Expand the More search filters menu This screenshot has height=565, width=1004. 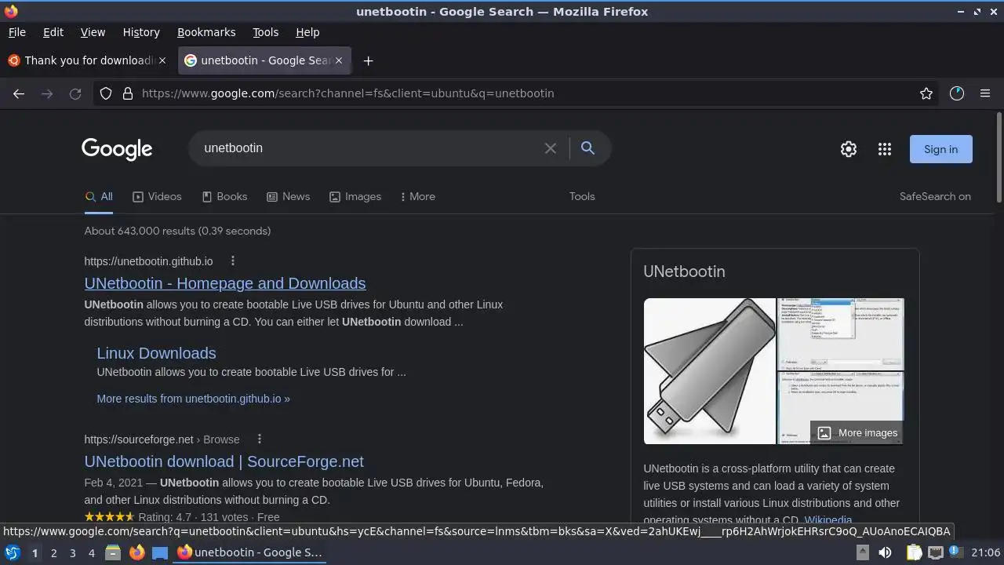coord(417,197)
